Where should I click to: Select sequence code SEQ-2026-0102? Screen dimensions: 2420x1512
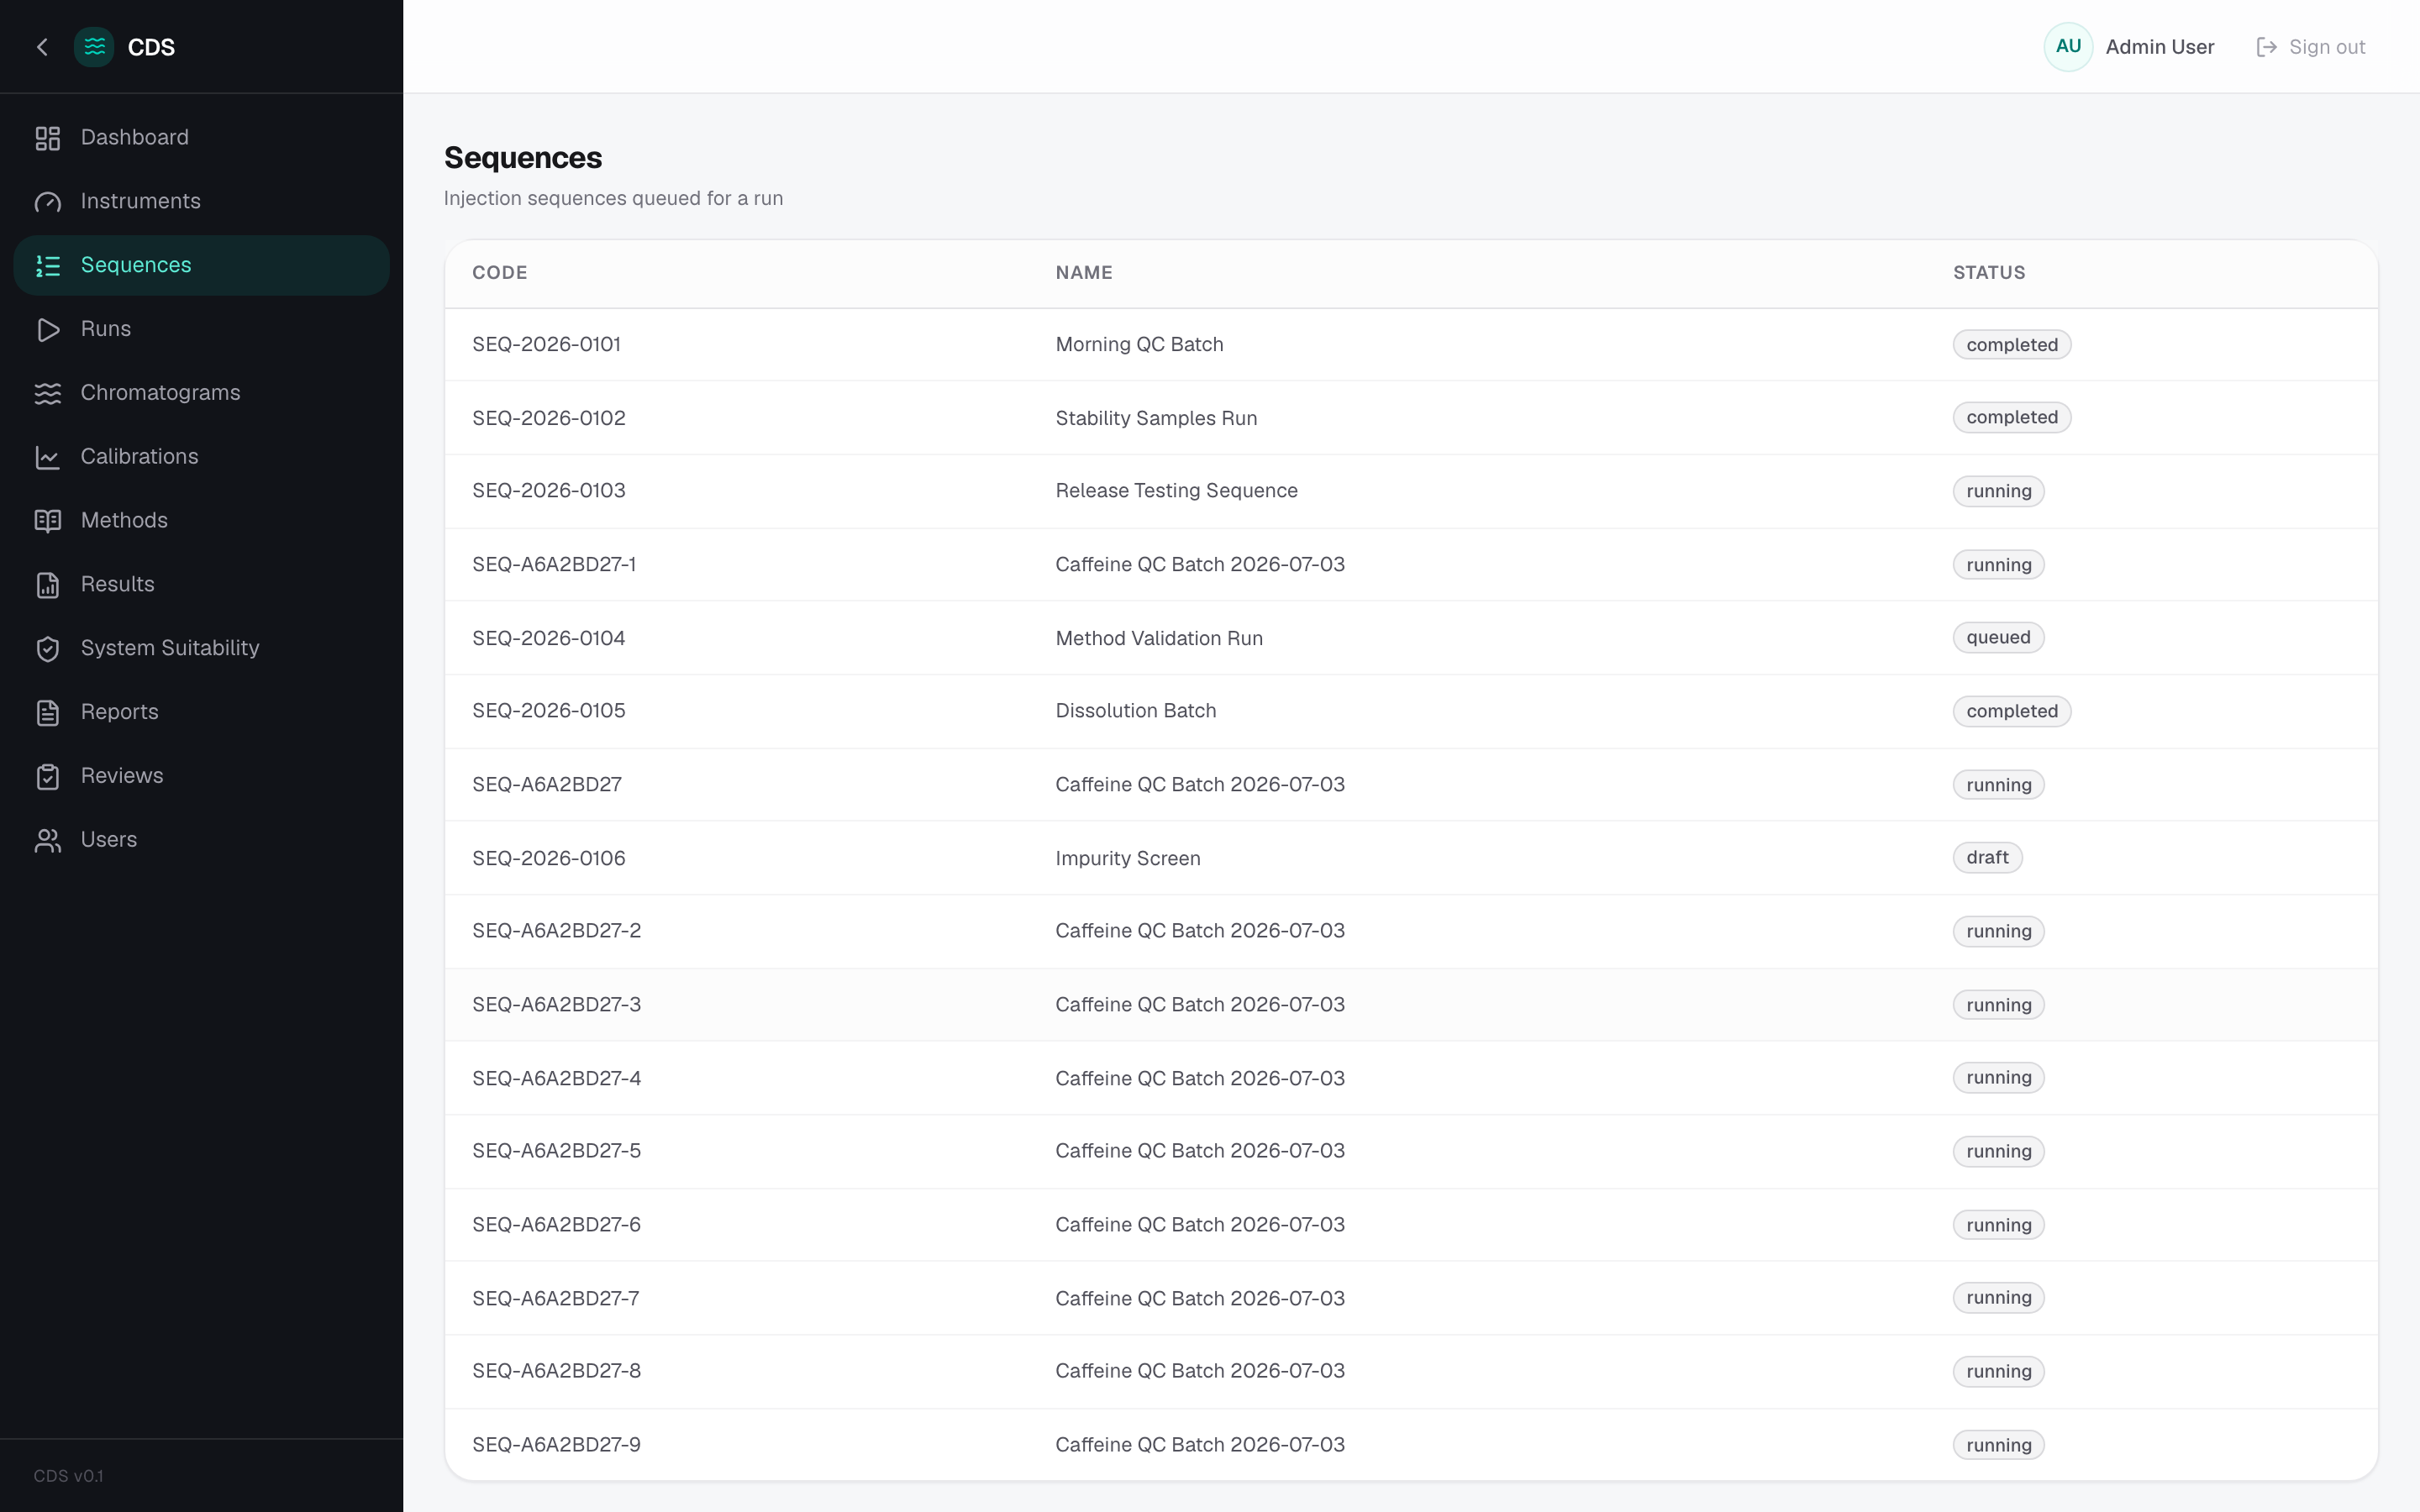[x=548, y=418]
